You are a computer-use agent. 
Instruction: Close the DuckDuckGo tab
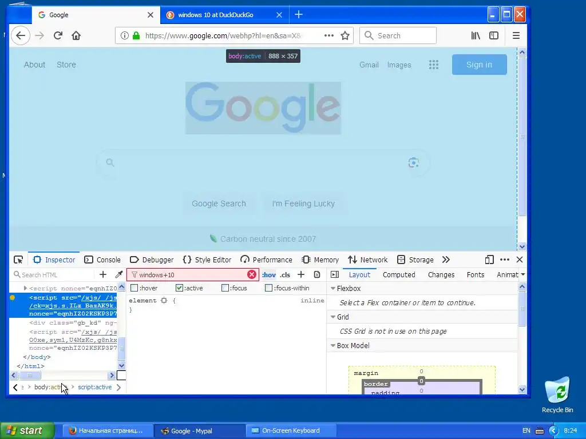pyautogui.click(x=279, y=15)
